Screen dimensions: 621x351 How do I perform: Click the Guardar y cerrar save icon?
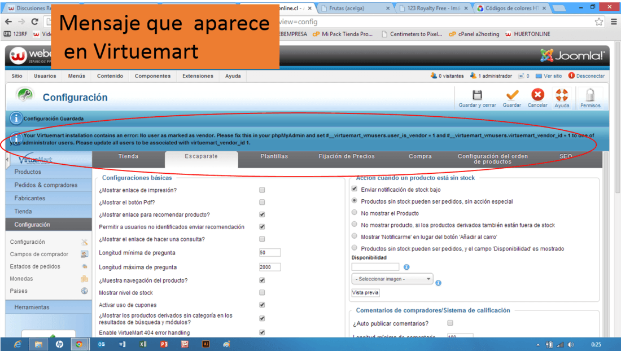pos(477,95)
